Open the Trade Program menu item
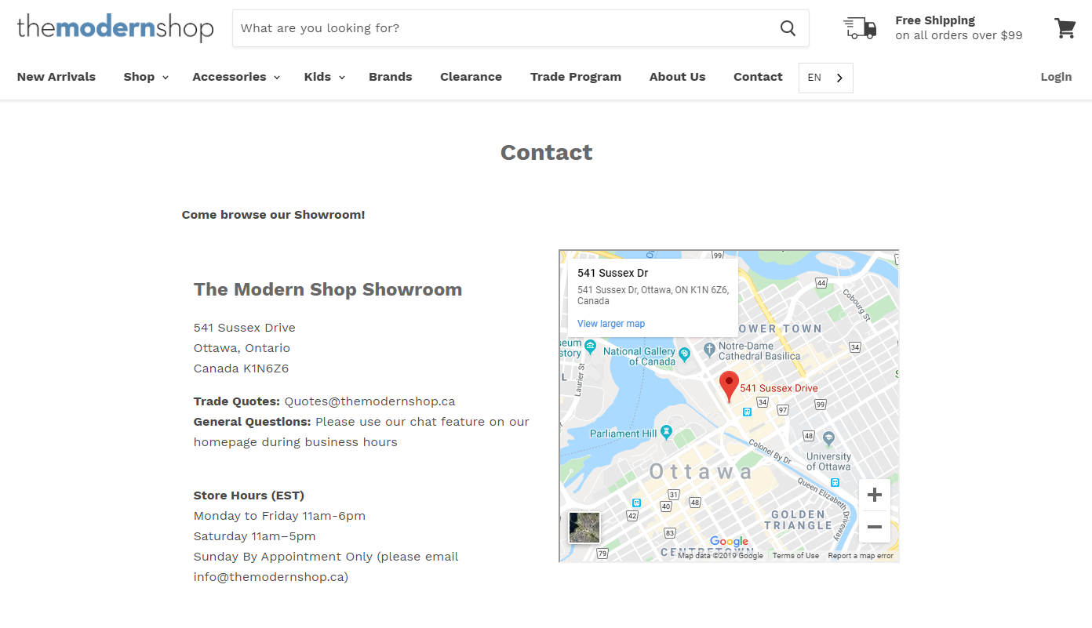The width and height of the screenshot is (1092, 628). point(576,77)
